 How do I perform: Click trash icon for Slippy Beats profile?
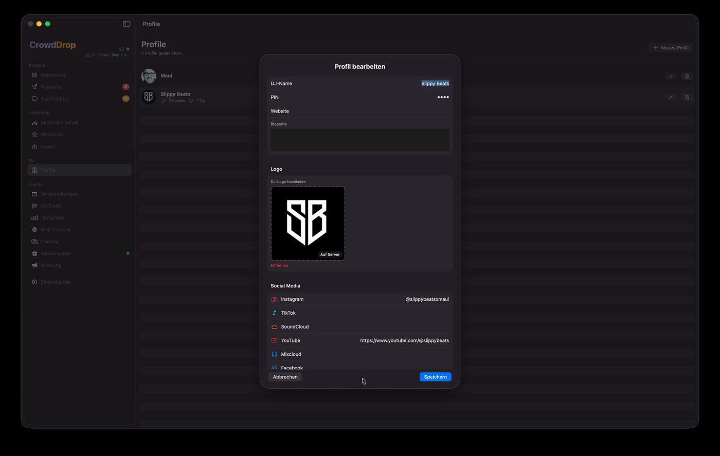pos(687,97)
